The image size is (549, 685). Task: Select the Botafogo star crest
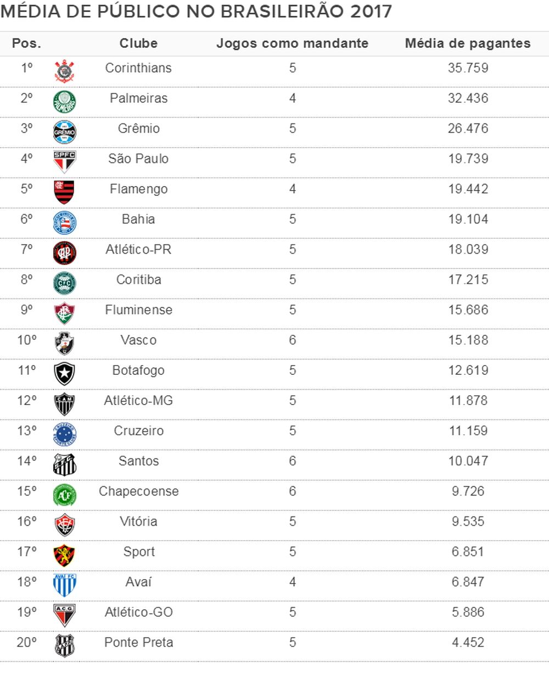click(x=65, y=374)
